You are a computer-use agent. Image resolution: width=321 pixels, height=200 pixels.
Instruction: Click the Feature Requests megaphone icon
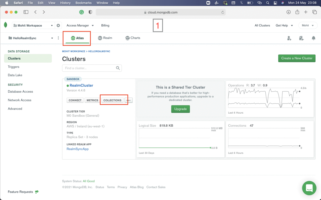pyautogui.click(x=37, y=192)
